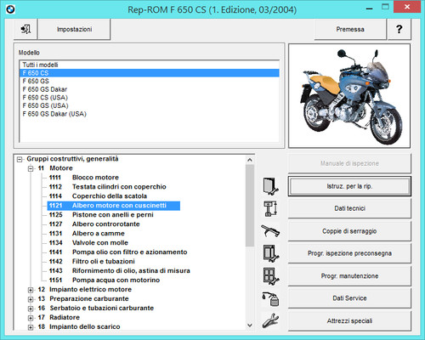Select 1111 Blocco motore
425x340 pixels.
pyautogui.click(x=84, y=178)
